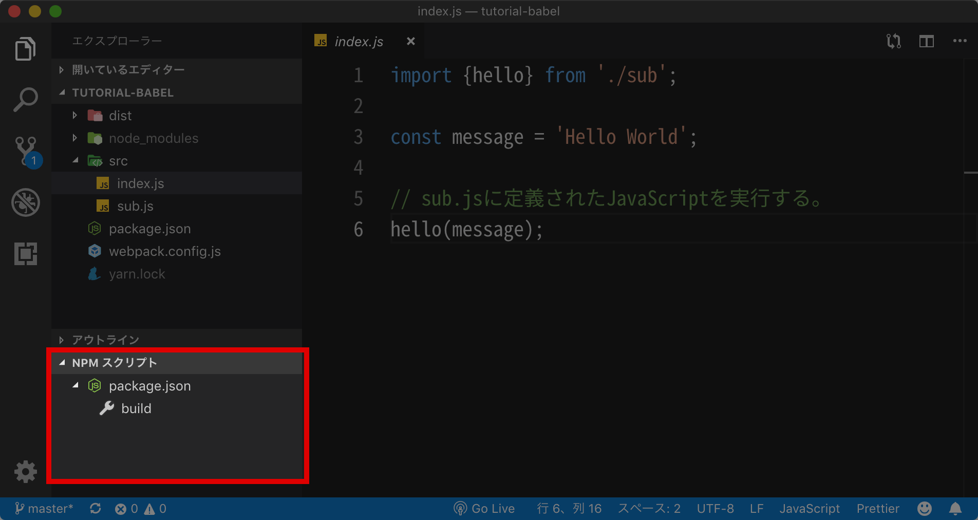The width and height of the screenshot is (978, 520).
Task: Open the Explorer view in activity bar
Action: tap(25, 49)
